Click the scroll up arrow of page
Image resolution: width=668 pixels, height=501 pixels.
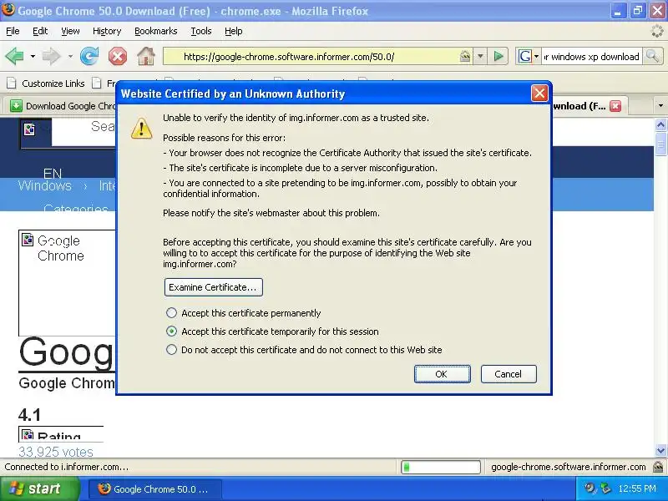[x=660, y=124]
